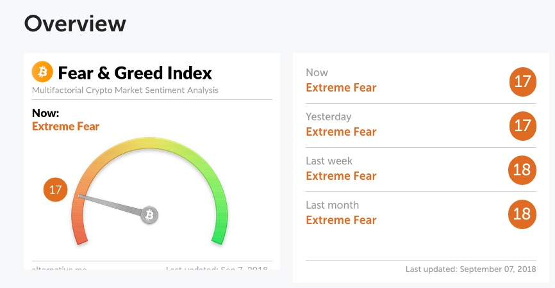This screenshot has height=288, width=555.
Task: Click the gauge needle pointer
Action: pyautogui.click(x=110, y=205)
